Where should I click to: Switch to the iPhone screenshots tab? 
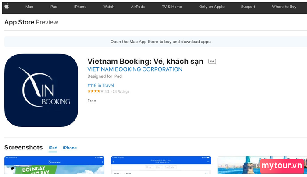tap(70, 148)
